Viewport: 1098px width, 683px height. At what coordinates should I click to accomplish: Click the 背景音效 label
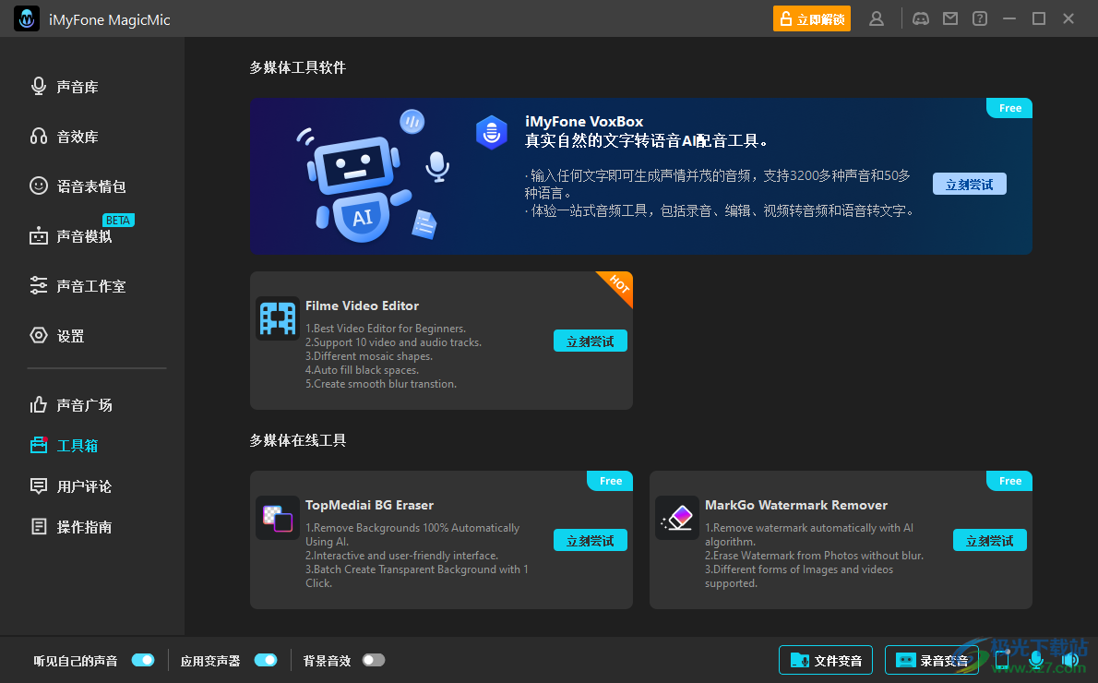click(x=327, y=661)
